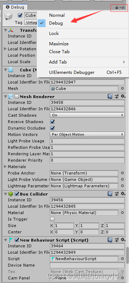Open New Behaviour Script gear menu
129x283 pixels.
tap(123, 240)
